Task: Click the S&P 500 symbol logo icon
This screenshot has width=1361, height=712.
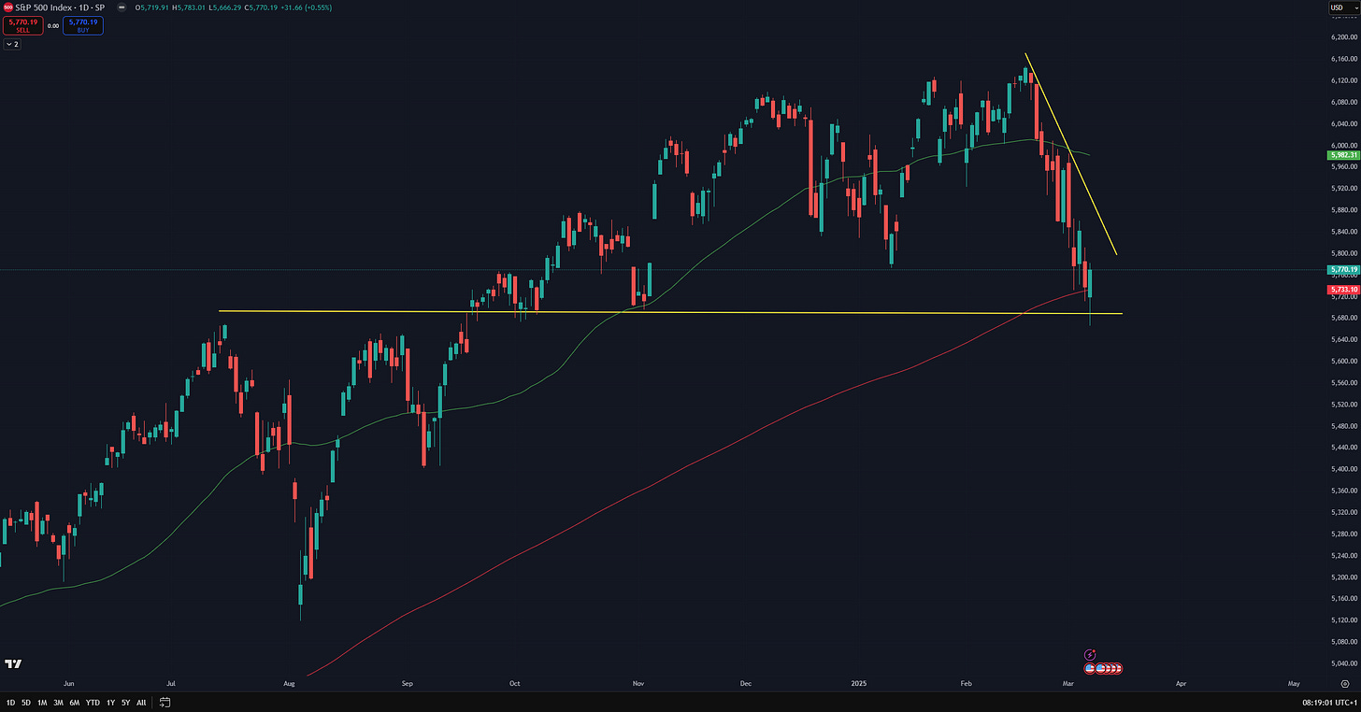Action: point(7,7)
